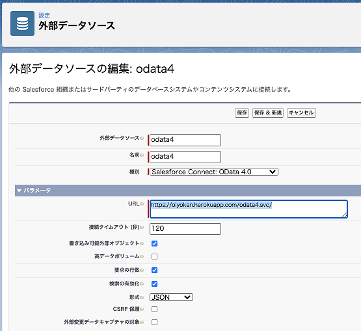Click help icon beside CSRF 保護
The width and height of the screenshot is (361, 331).
142,309
